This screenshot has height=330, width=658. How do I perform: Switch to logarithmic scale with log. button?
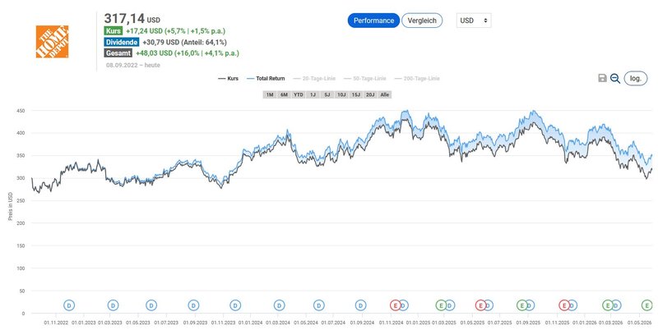click(x=635, y=78)
